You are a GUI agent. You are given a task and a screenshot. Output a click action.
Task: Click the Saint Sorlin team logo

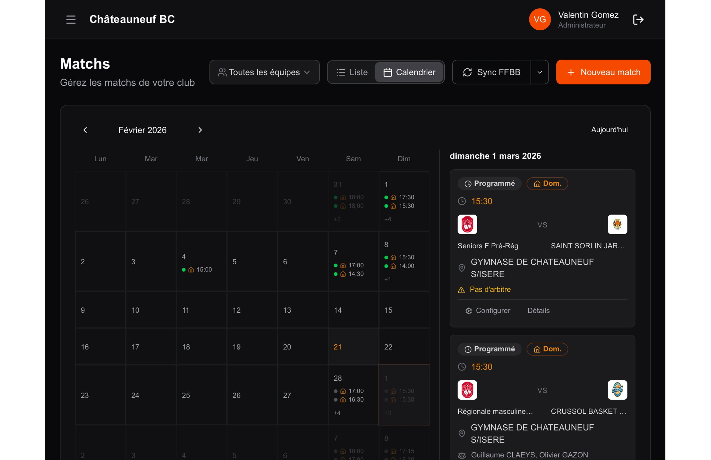click(617, 224)
